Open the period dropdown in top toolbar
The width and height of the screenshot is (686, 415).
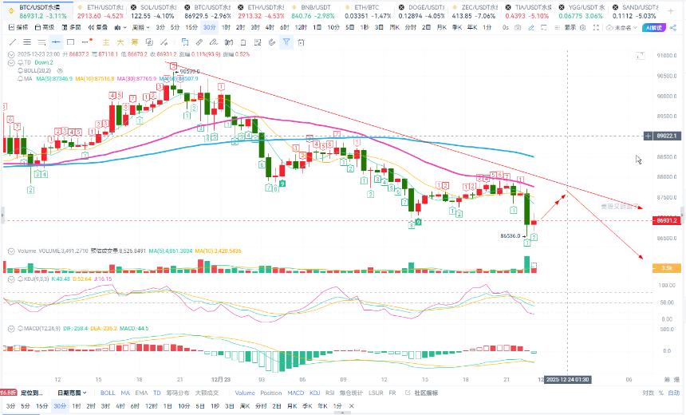141,27
